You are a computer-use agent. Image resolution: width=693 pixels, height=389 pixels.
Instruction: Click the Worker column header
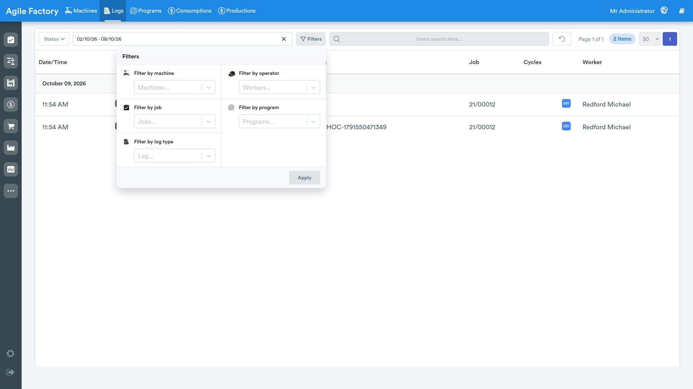[x=592, y=62]
